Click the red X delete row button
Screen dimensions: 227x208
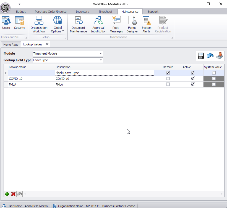pyautogui.click(x=13, y=194)
